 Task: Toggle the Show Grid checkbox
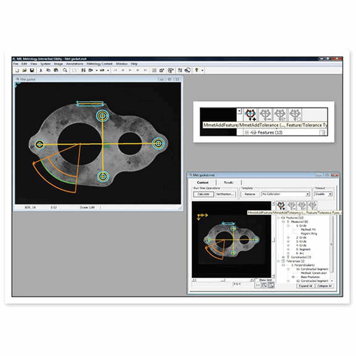click(257, 280)
